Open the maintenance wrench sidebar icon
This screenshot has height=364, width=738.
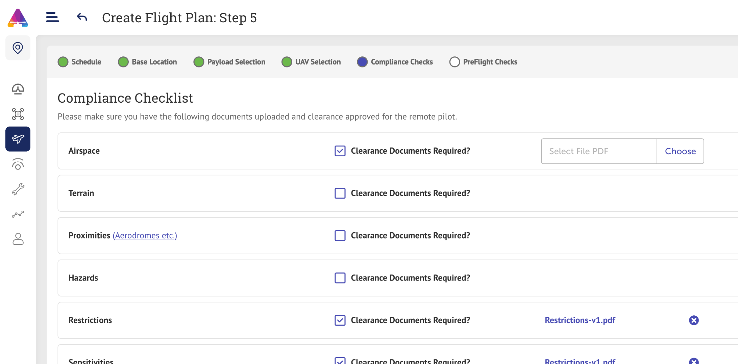[18, 189]
